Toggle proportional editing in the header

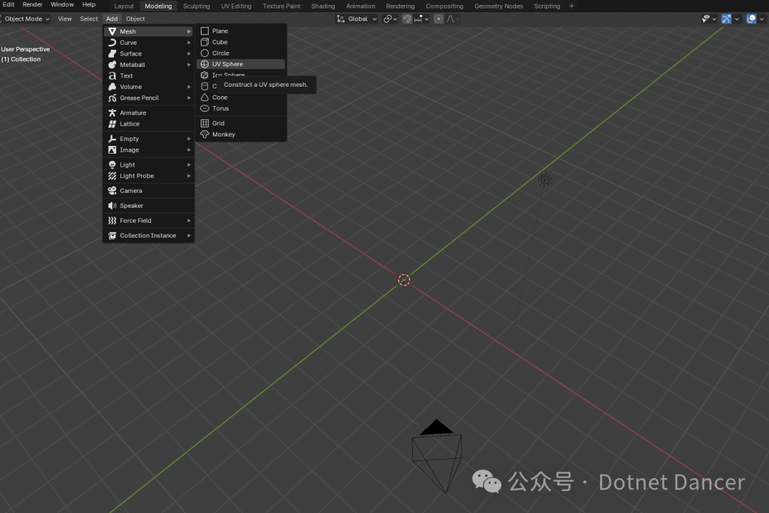(x=438, y=18)
